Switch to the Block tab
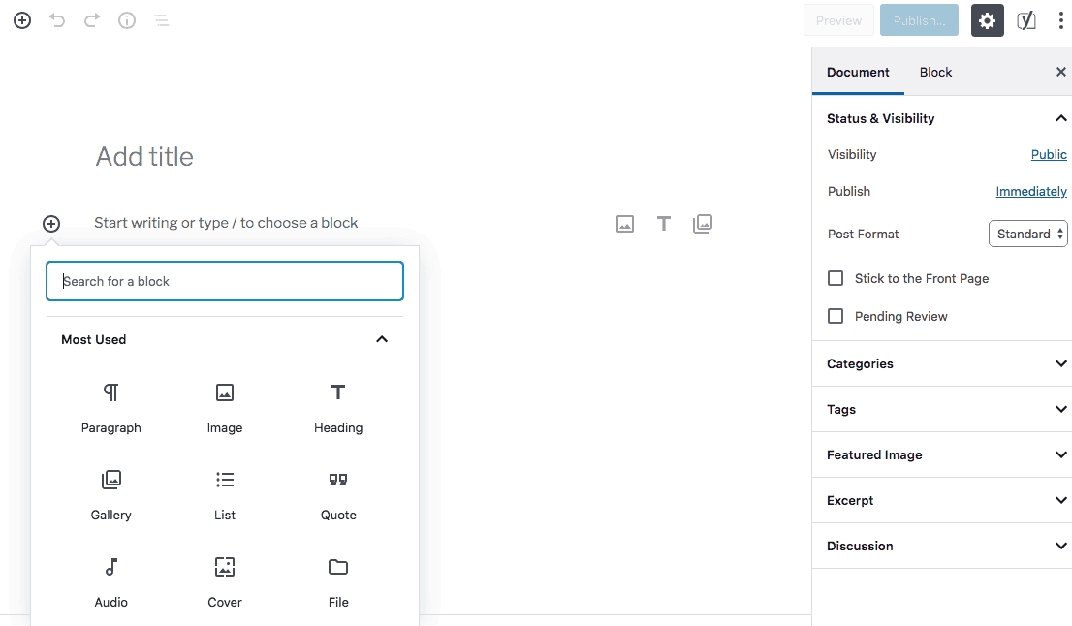 pyautogui.click(x=935, y=72)
